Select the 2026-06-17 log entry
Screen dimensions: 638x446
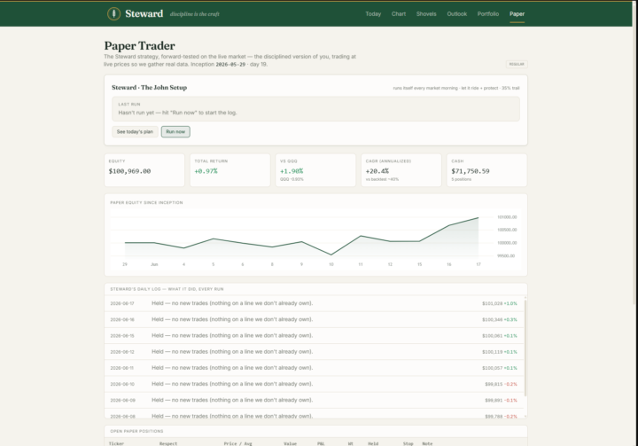(314, 303)
